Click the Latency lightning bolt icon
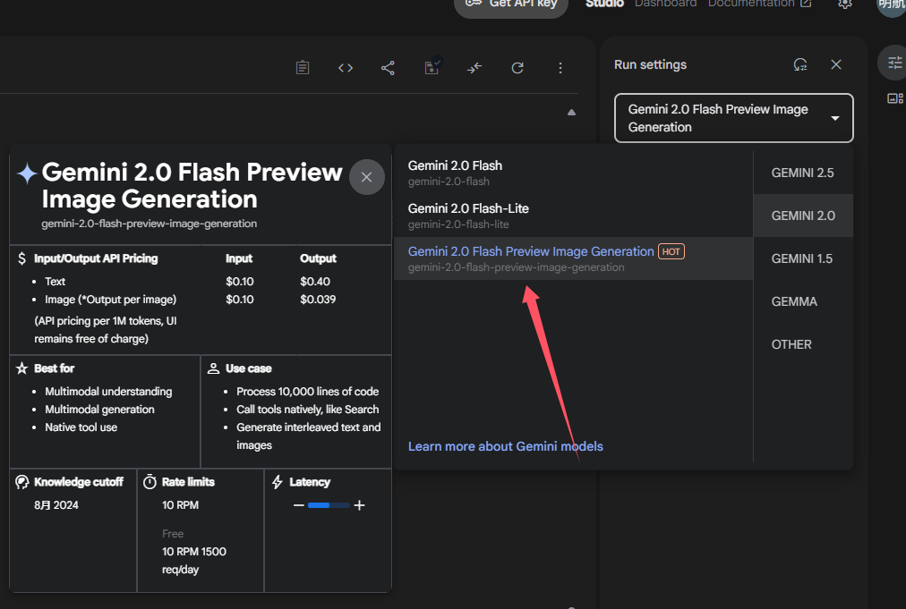The width and height of the screenshot is (906, 609). [x=278, y=482]
